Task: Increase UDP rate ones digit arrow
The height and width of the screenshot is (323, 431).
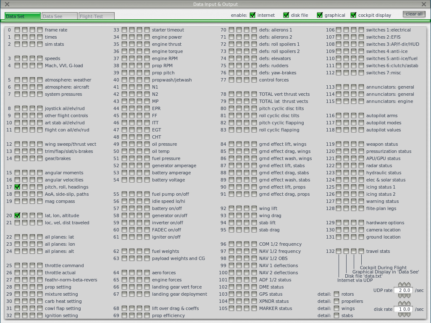Action: pyautogui.click(x=405, y=284)
